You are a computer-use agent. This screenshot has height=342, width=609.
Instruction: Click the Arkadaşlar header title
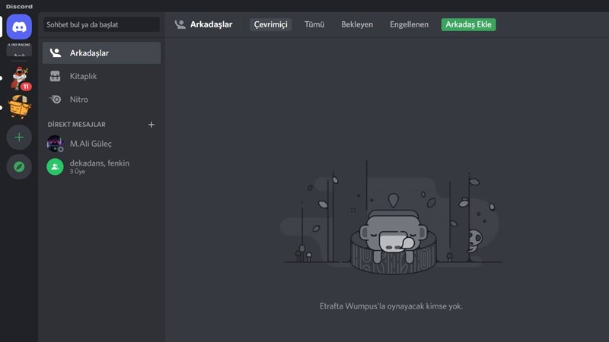[211, 24]
